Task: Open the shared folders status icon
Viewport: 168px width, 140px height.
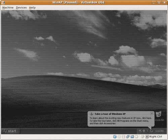Action: coord(132,137)
